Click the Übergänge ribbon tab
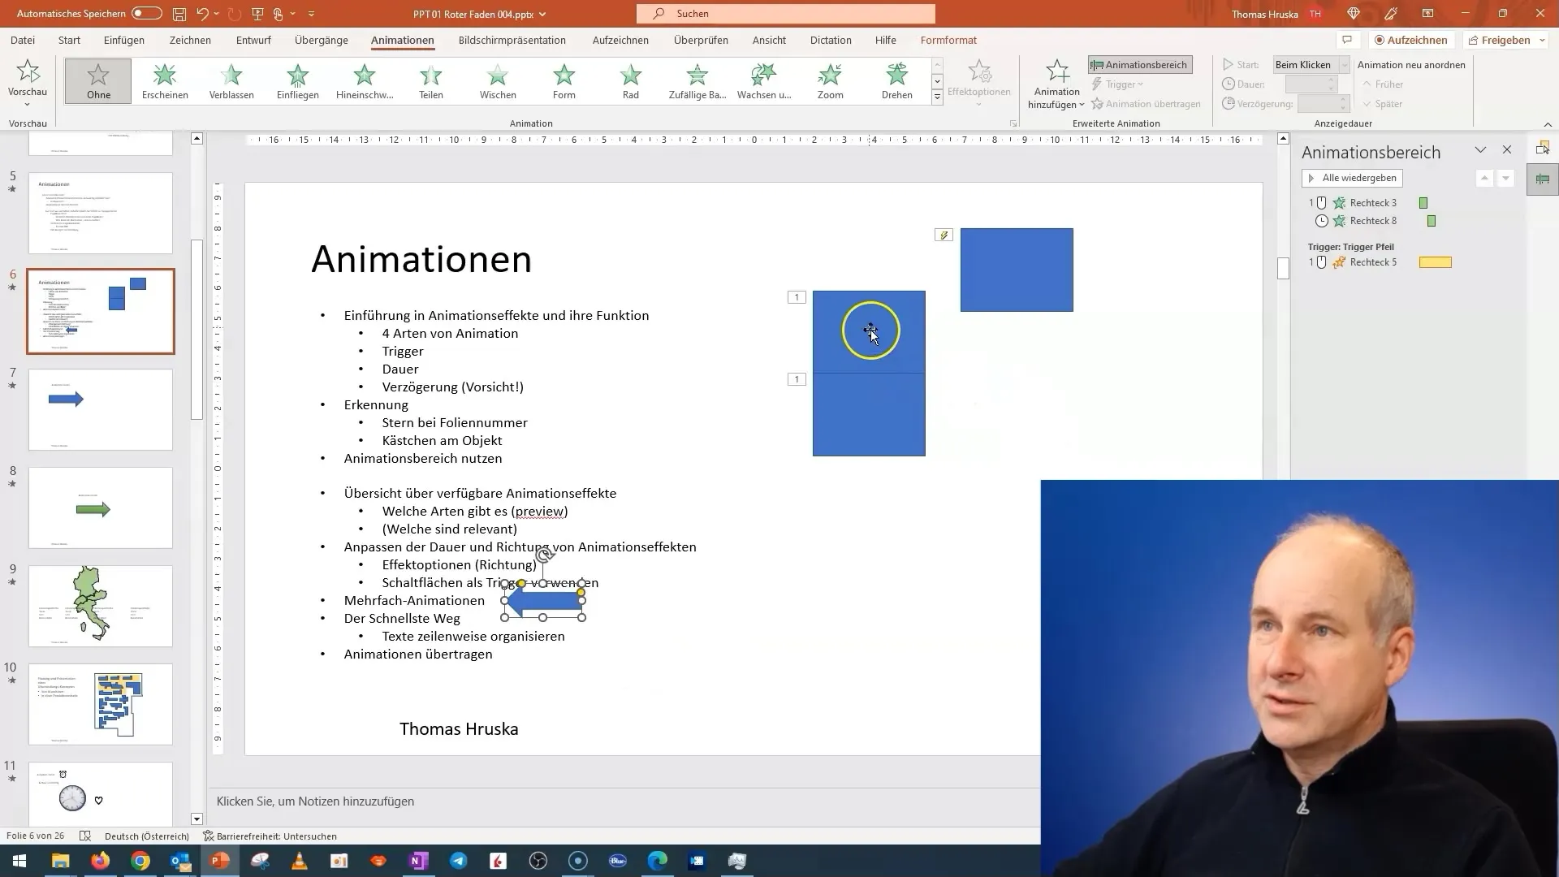 322,40
